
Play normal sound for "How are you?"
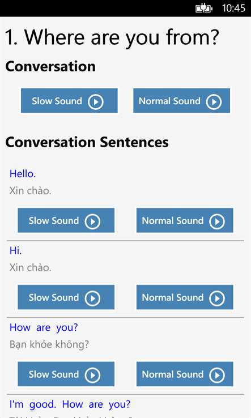(185, 374)
